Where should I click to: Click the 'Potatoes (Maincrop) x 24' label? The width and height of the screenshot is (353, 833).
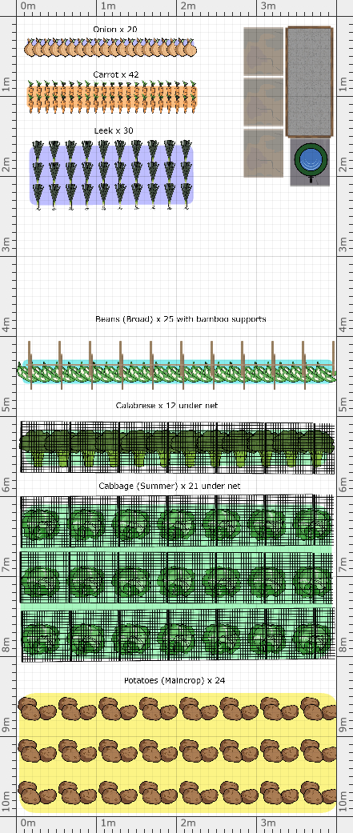pyautogui.click(x=174, y=680)
